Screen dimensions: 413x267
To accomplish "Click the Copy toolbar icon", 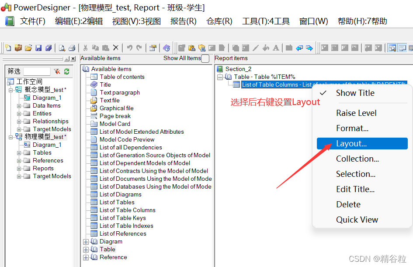I will click(x=95, y=48).
